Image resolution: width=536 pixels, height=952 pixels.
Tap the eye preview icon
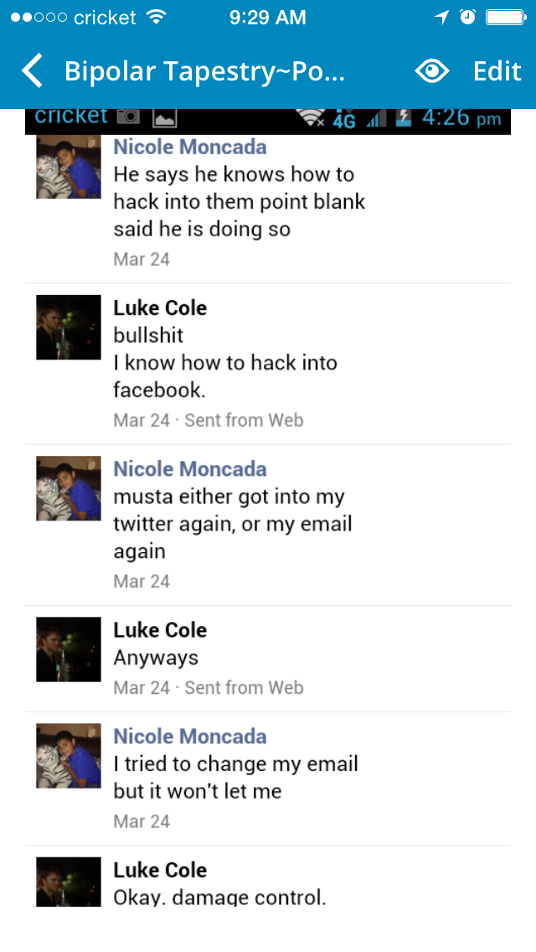[x=431, y=71]
